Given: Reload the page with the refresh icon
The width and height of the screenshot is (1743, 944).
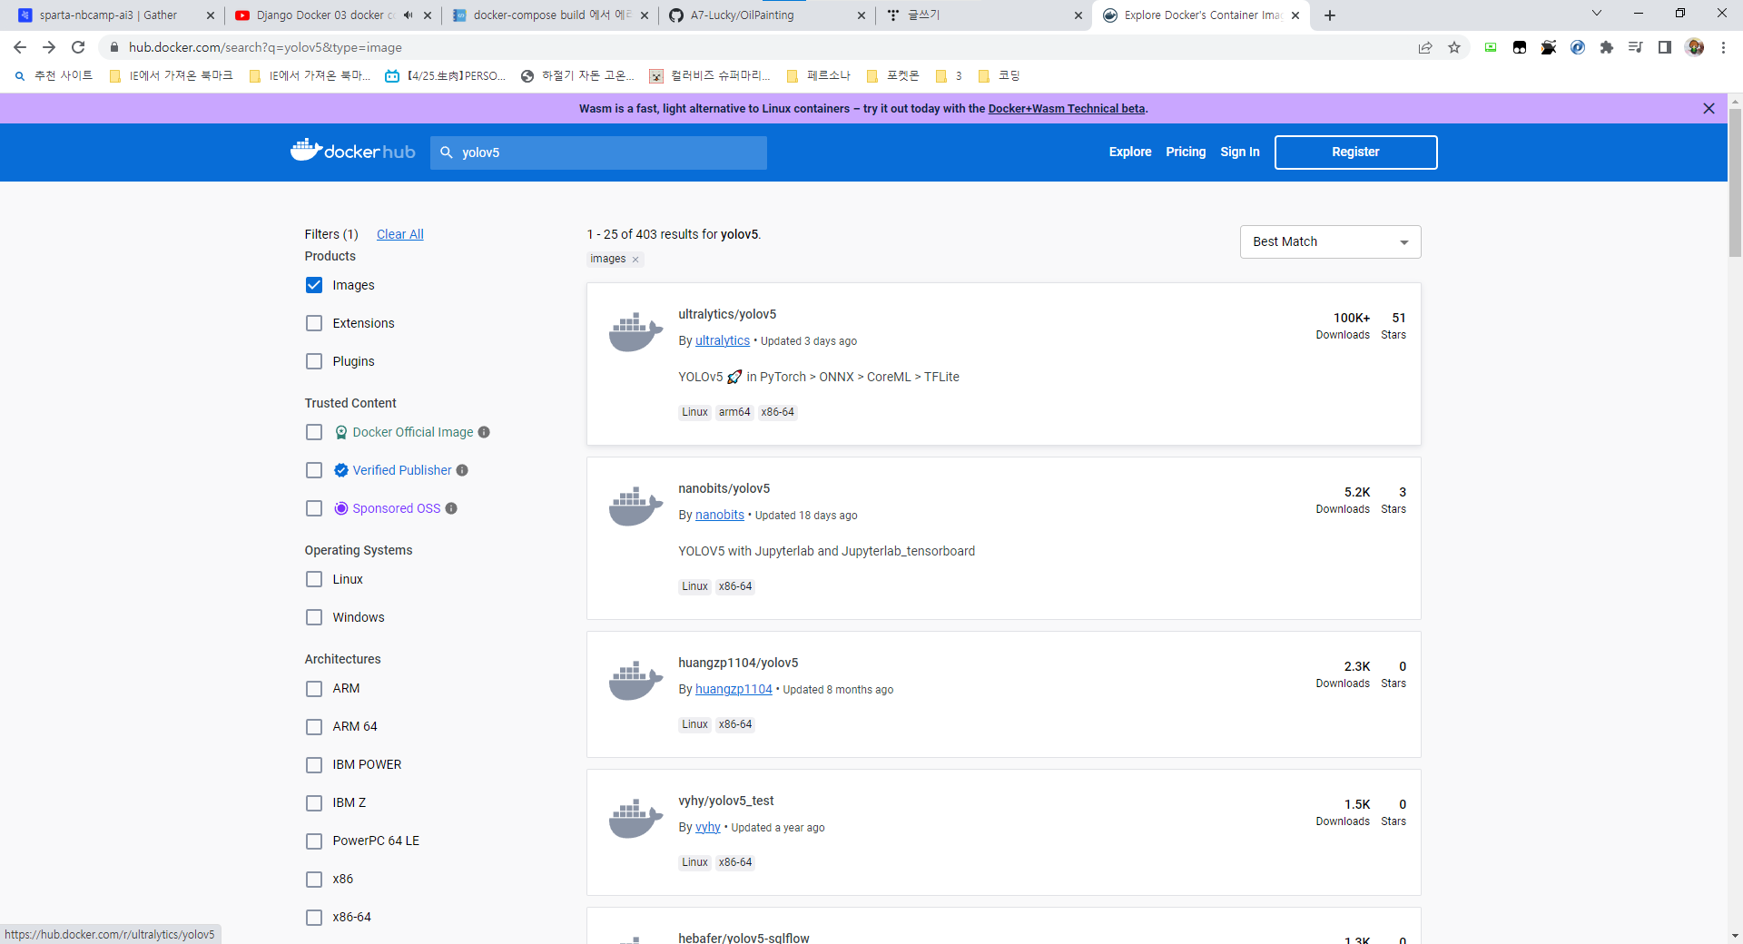Looking at the screenshot, I should (78, 47).
